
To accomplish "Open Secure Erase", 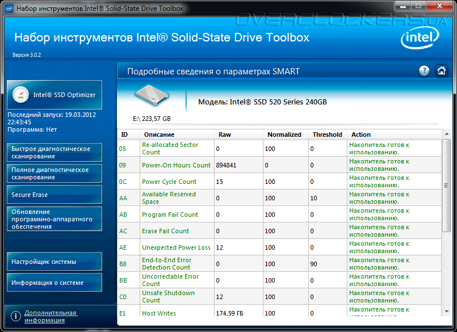I will 54,195.
